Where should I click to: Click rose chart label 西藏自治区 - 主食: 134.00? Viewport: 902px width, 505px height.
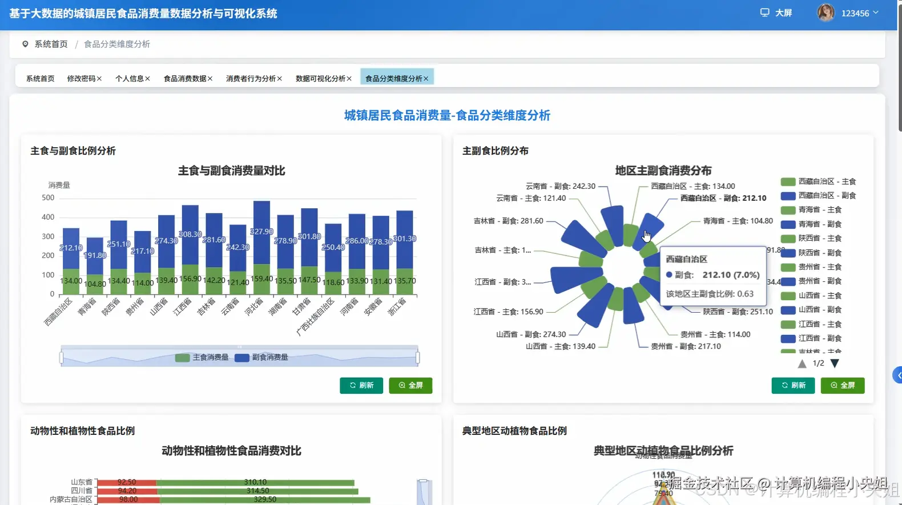tap(693, 186)
